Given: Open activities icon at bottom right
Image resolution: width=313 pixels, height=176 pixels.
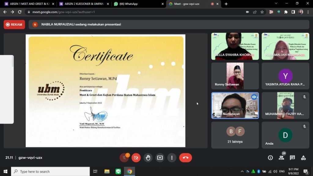Looking at the screenshot, I should [304, 158].
